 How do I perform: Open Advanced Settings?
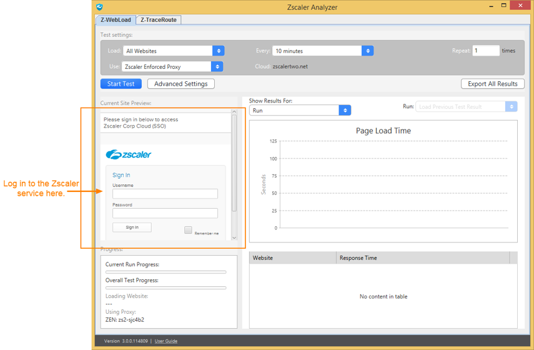[181, 84]
